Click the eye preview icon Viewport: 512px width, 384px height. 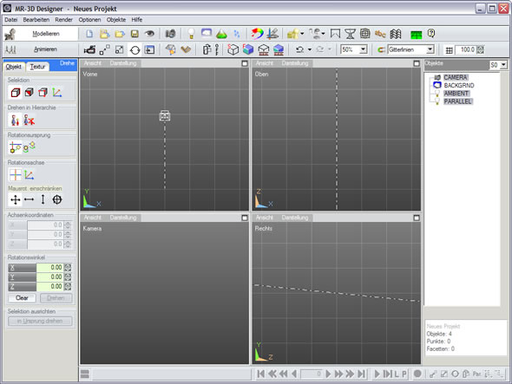tap(149, 33)
